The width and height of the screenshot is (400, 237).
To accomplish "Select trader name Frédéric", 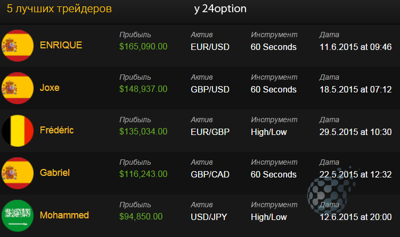I will point(56,130).
